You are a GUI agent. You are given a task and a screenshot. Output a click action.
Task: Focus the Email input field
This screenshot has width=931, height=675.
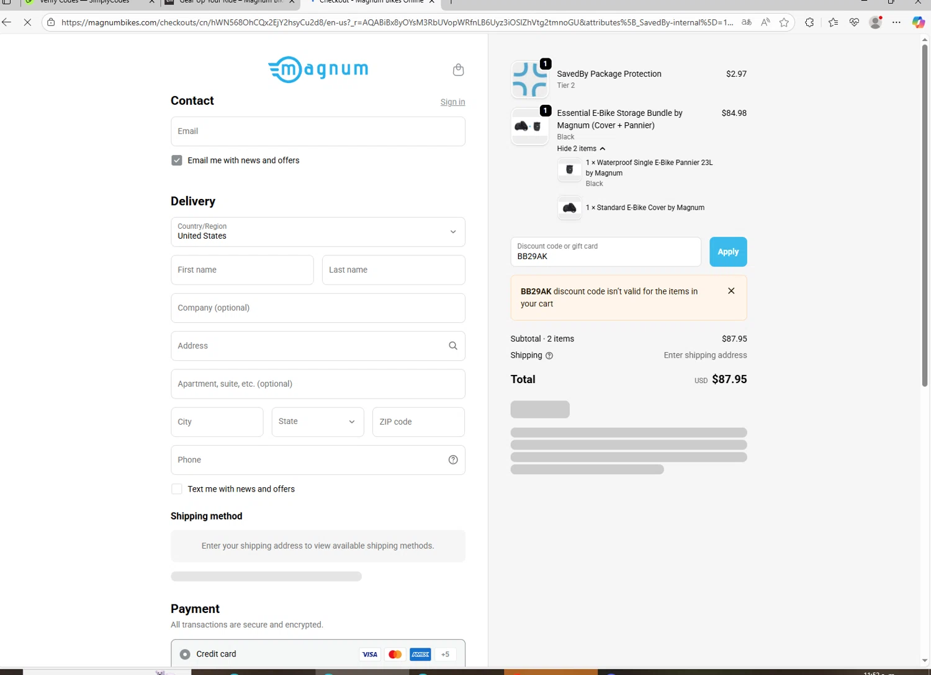click(x=318, y=131)
